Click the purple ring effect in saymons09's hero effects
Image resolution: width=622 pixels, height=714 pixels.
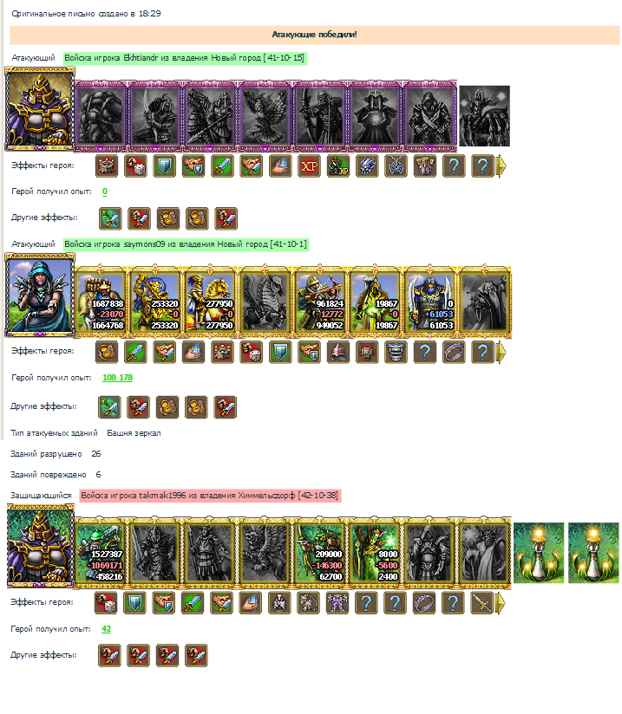coord(454,352)
